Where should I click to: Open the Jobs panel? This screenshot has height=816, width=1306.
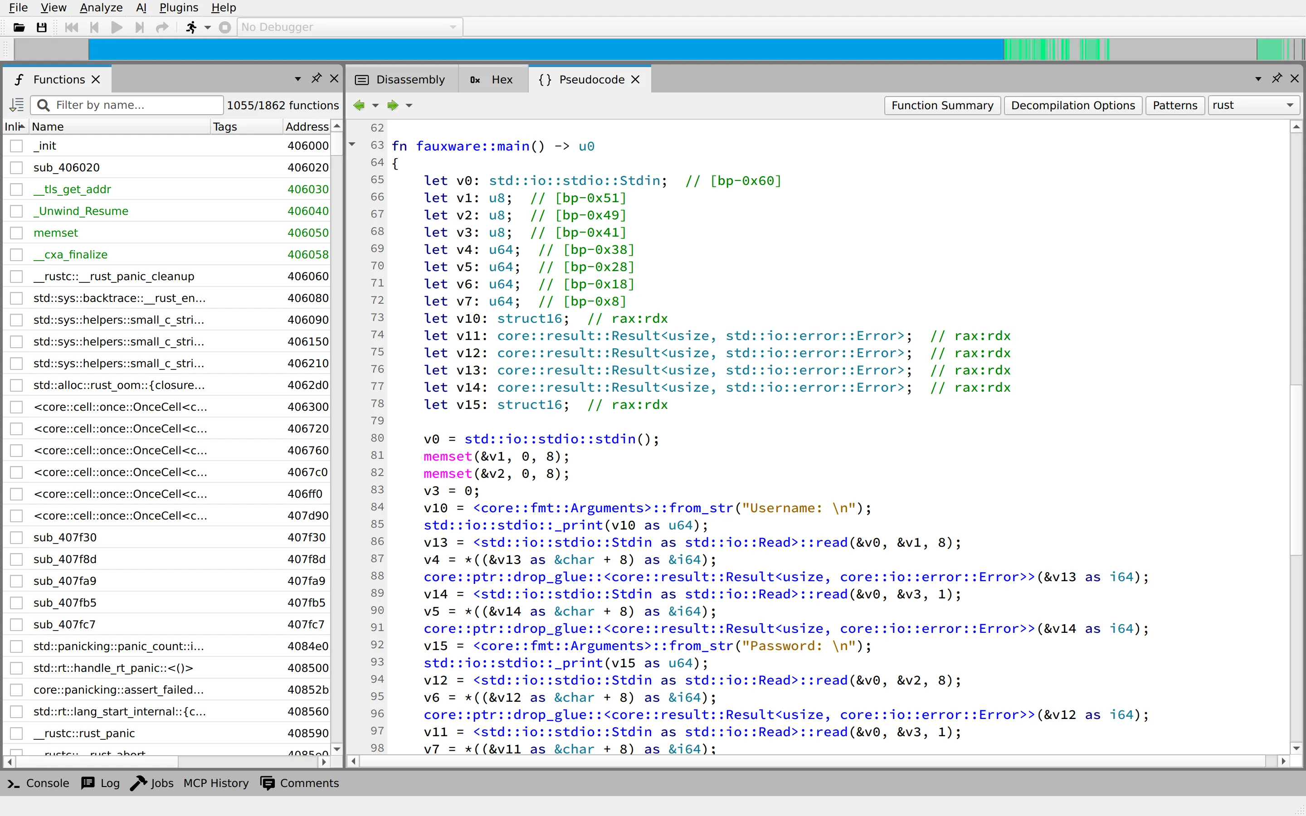[x=152, y=783]
